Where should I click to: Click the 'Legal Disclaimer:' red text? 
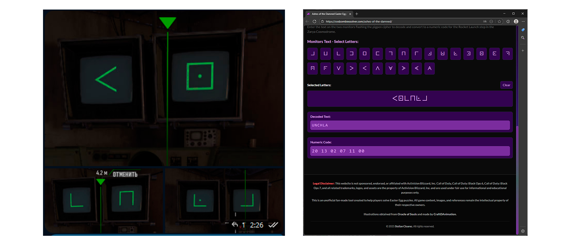pyautogui.click(x=324, y=183)
